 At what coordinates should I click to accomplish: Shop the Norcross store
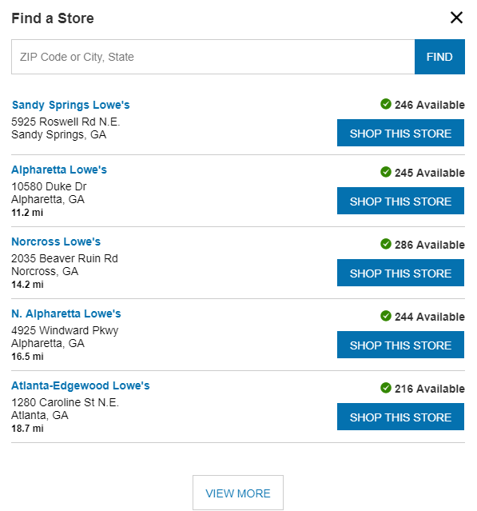[x=400, y=273]
